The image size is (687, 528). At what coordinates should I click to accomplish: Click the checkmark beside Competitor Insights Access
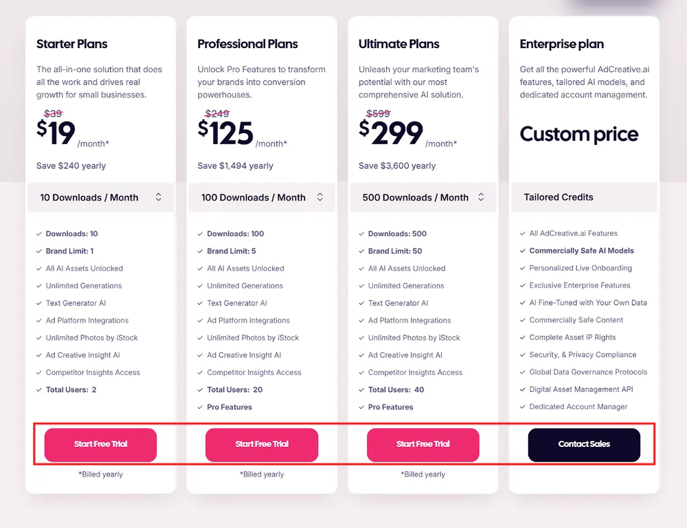click(x=39, y=372)
